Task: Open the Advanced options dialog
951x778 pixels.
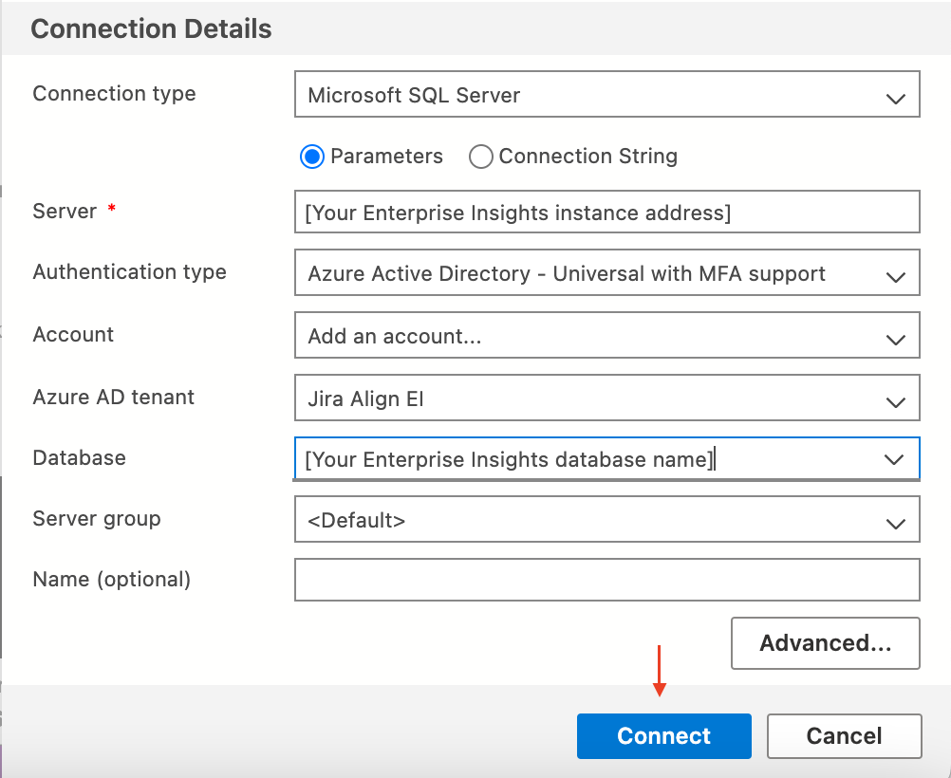Action: [x=825, y=642]
